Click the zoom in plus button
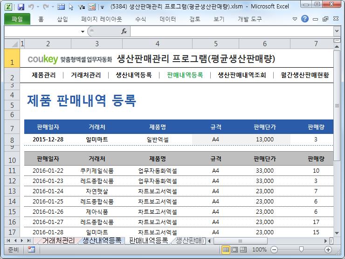 (328, 250)
